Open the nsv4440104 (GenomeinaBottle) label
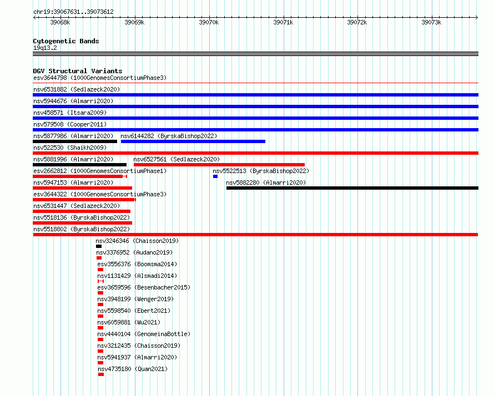 144,334
